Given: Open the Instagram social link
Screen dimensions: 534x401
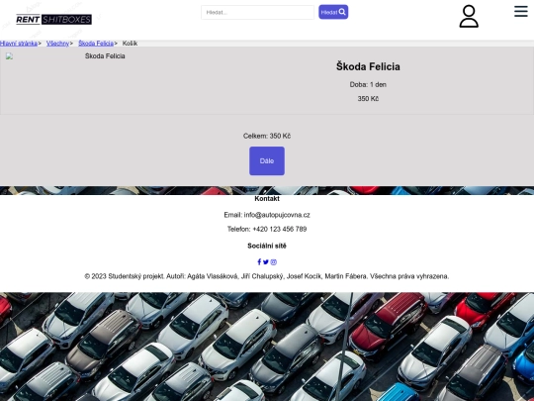Looking at the screenshot, I should click(274, 261).
